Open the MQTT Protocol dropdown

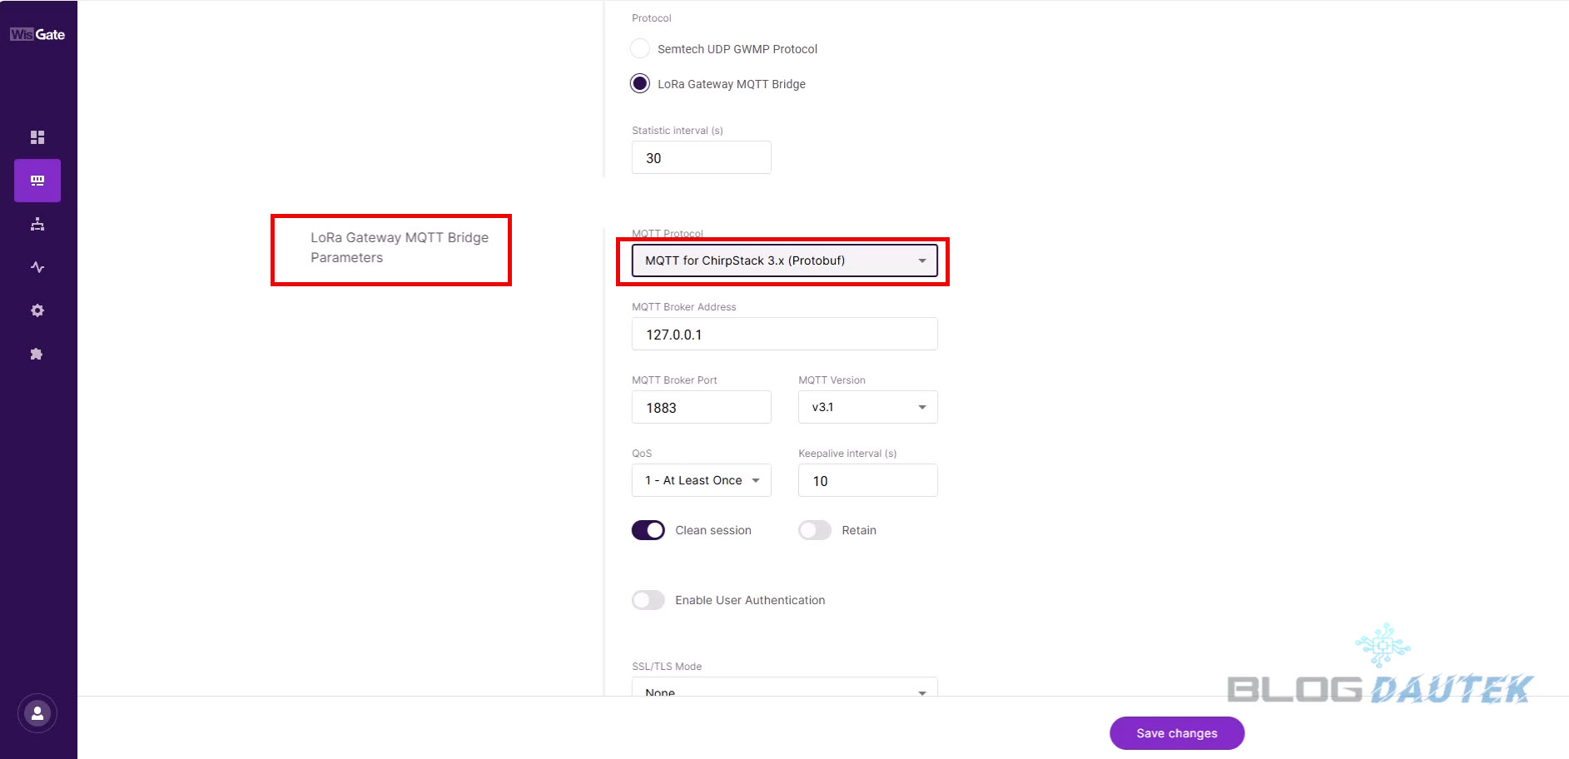784,260
